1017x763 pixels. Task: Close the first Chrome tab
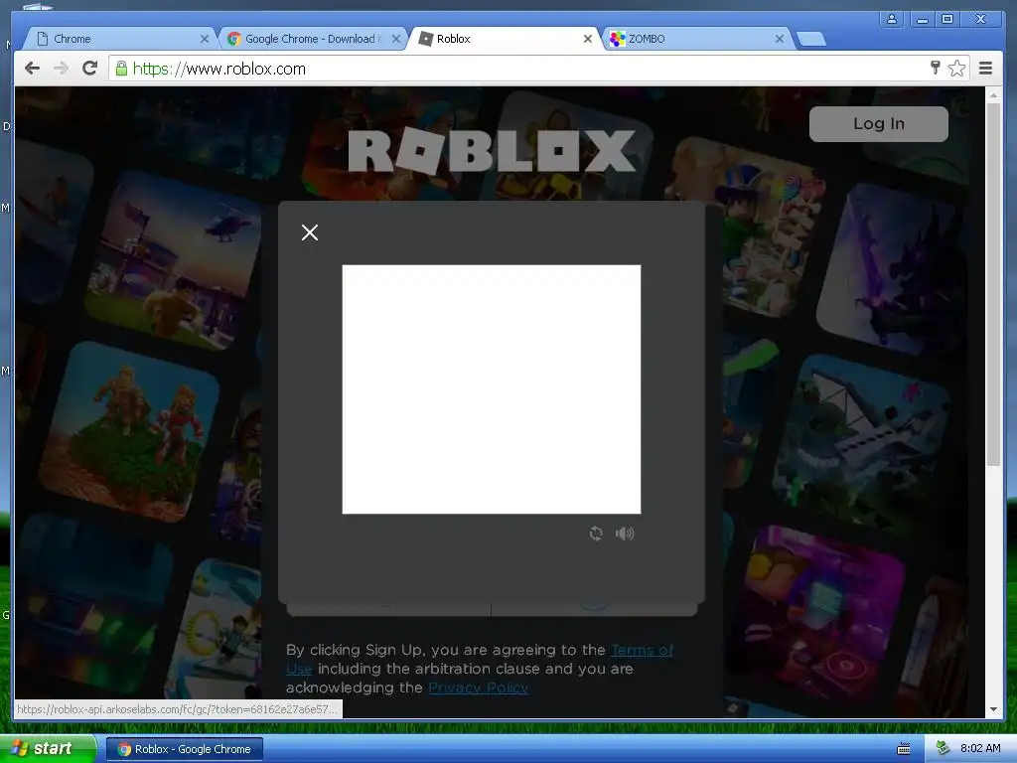point(205,39)
